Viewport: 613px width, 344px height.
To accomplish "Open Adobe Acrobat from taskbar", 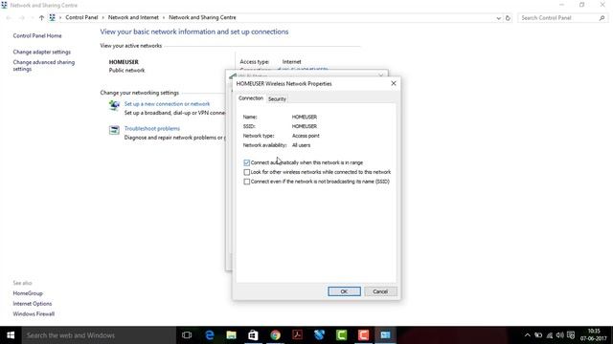I will (x=297, y=335).
